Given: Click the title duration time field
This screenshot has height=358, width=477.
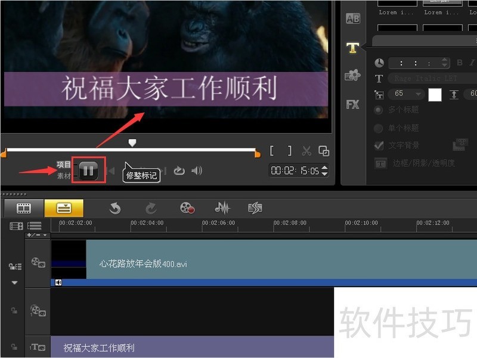Looking at the screenshot, I should pos(415,63).
